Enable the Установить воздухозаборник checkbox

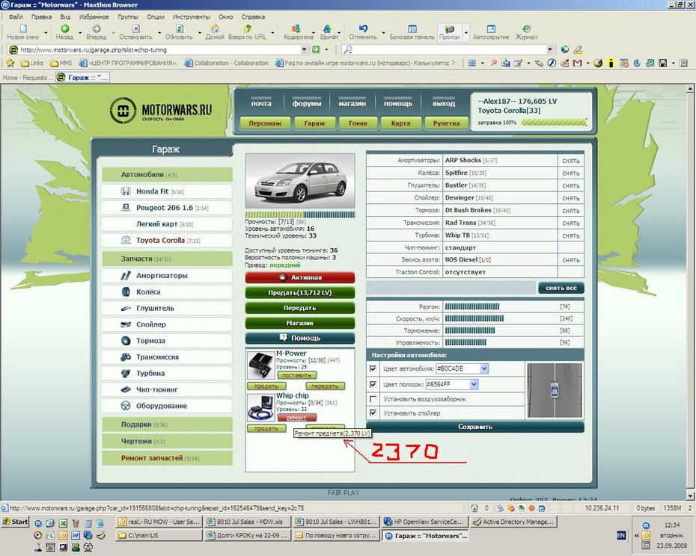[x=373, y=399]
